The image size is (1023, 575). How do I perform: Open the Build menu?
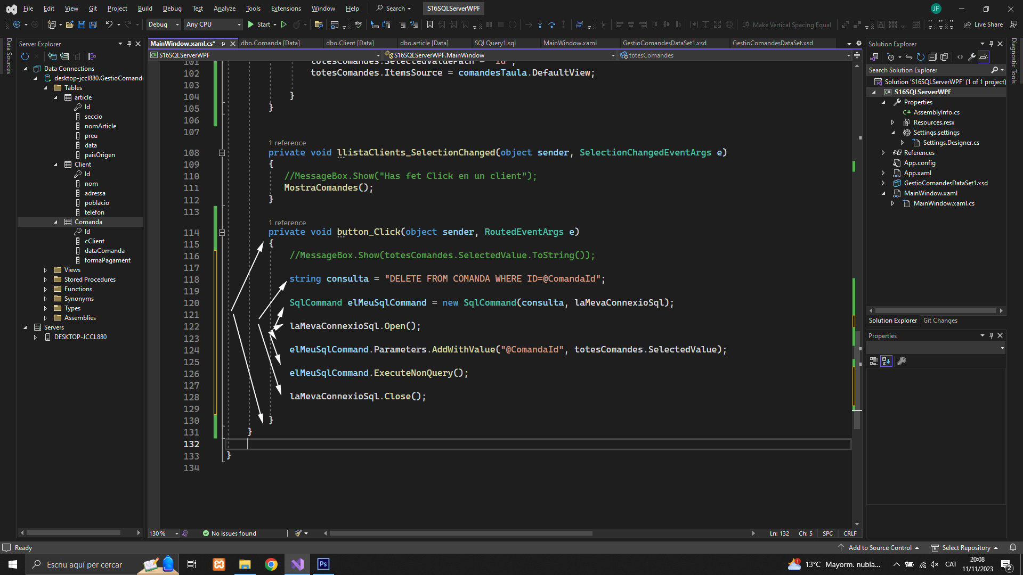point(144,9)
